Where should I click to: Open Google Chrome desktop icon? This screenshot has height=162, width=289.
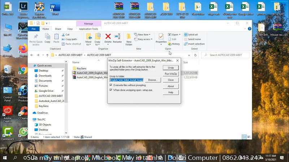[23, 73]
